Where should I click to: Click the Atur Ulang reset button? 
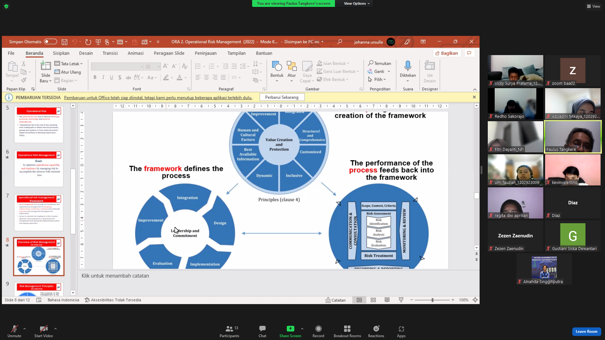click(68, 72)
